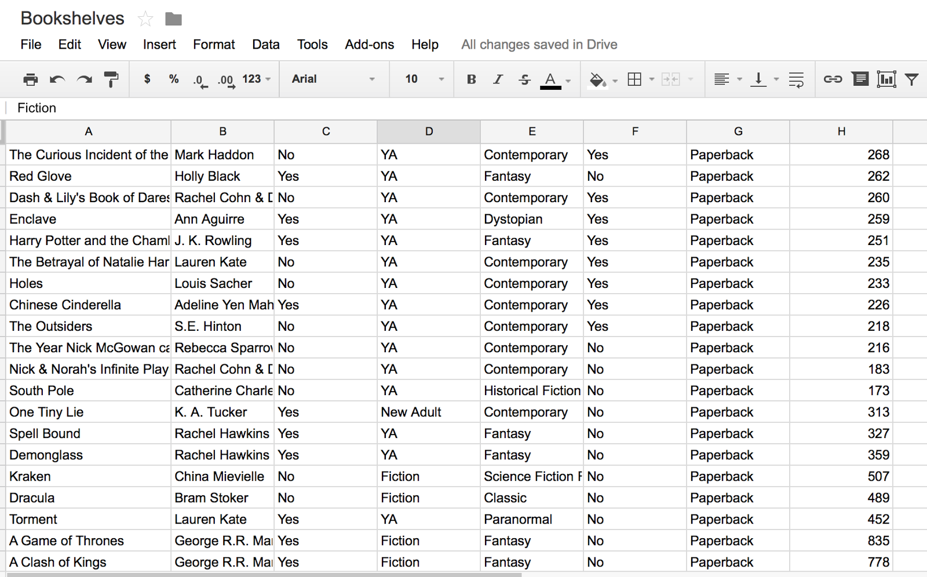Screen dimensions: 927x577
Task: Select the 'Bram Stoker' cell
Action: (x=222, y=498)
